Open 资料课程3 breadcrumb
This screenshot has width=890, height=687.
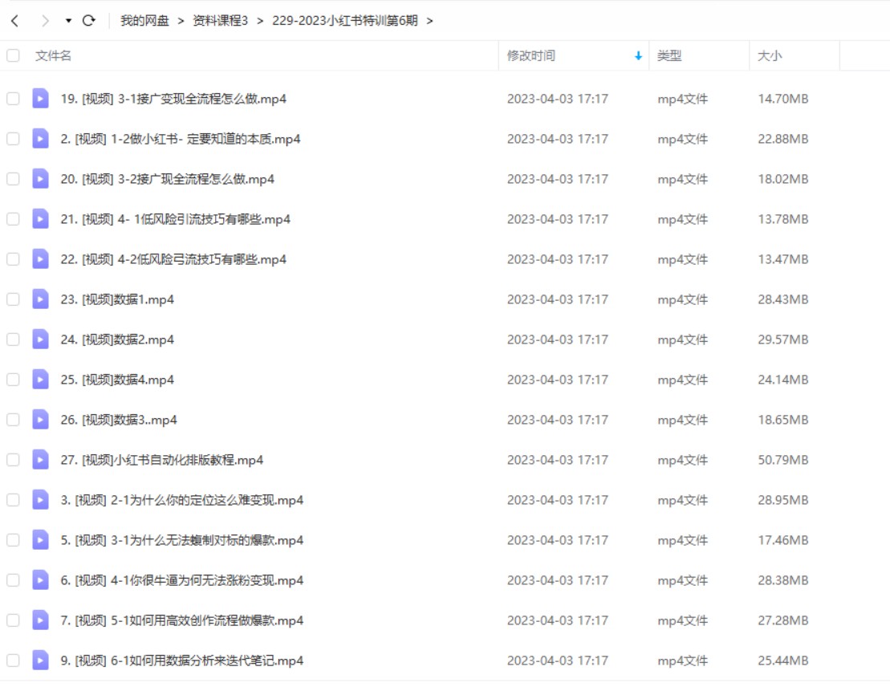click(x=220, y=21)
